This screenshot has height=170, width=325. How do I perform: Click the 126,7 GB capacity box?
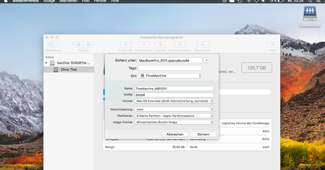(x=257, y=68)
